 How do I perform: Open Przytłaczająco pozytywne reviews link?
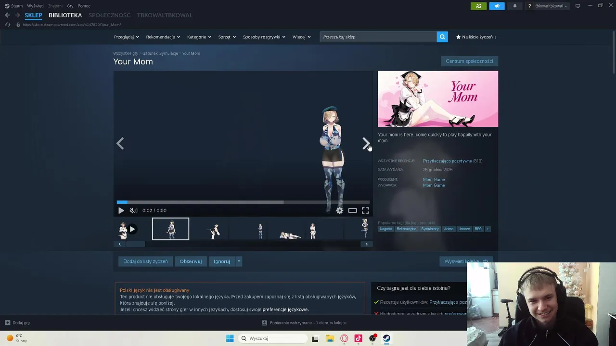pos(448,161)
